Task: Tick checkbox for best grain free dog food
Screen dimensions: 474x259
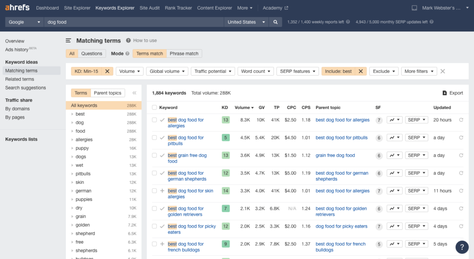Action: point(155,156)
